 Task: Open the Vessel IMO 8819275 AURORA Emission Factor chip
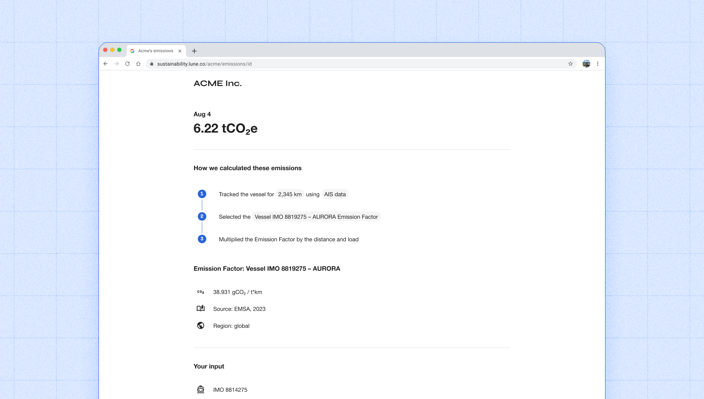pyautogui.click(x=316, y=217)
